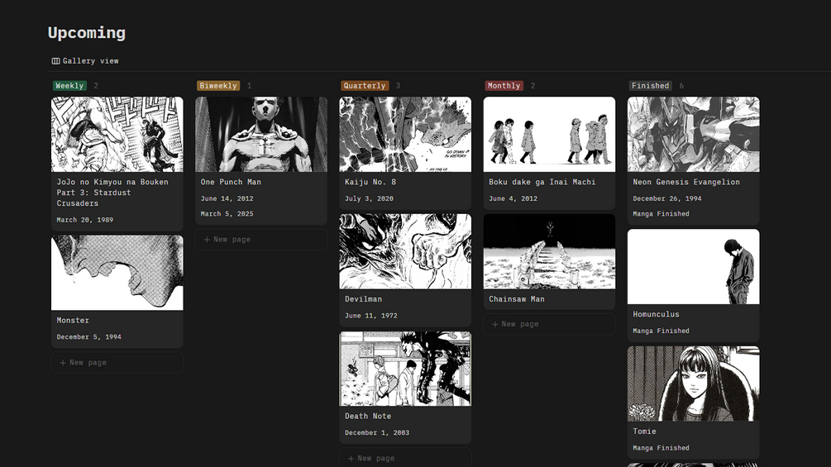Click the July 3, 2020 date
This screenshot has height=467, width=831.
(369, 198)
